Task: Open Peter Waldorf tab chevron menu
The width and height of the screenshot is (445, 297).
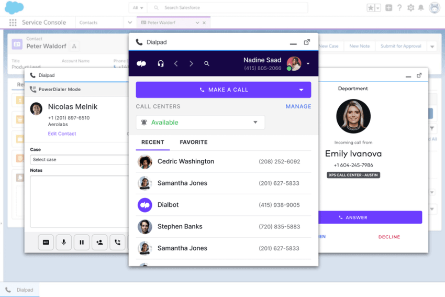Action: pos(197,23)
